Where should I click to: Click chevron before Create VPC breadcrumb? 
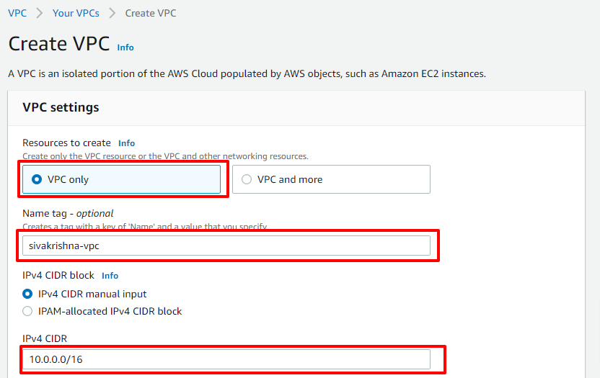112,13
